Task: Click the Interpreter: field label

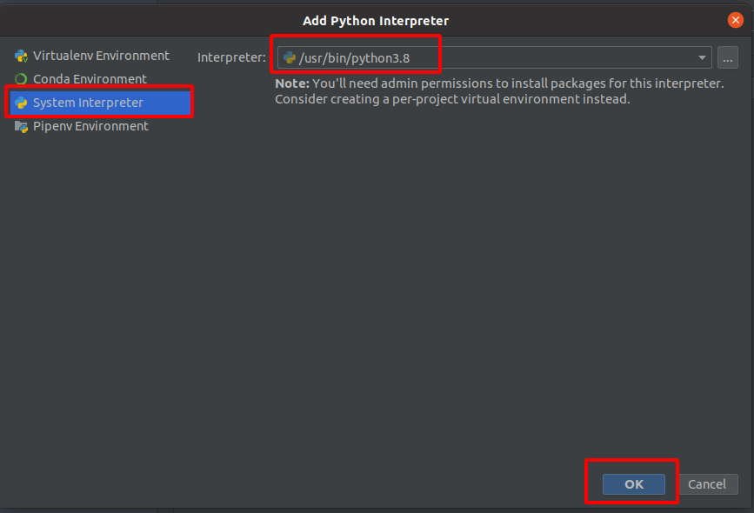Action: (x=231, y=58)
